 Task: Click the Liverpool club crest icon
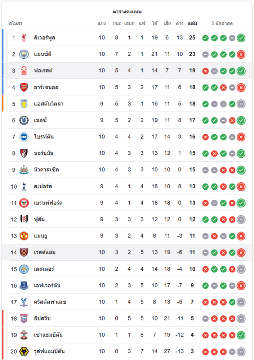coord(24,37)
